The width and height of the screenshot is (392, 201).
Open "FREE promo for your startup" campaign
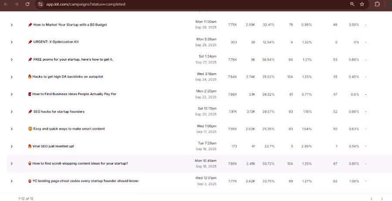[73, 59]
